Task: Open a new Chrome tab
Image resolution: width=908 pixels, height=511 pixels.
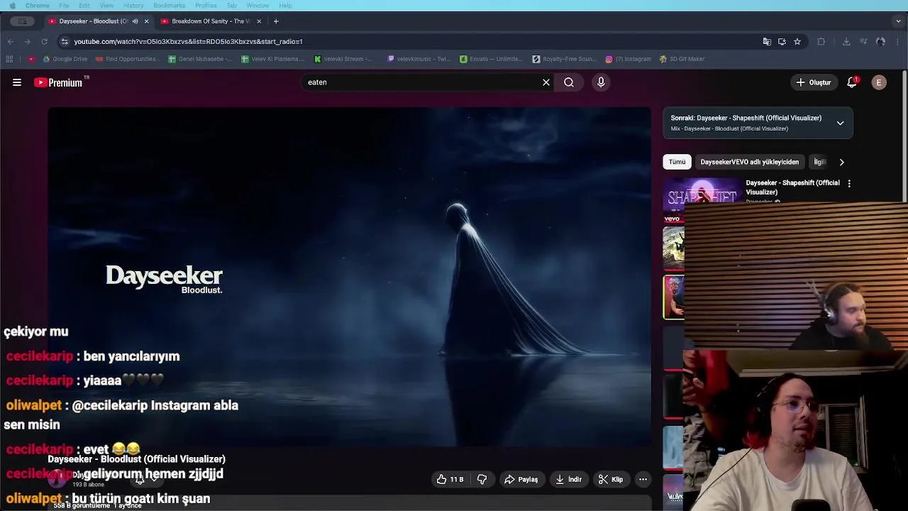Action: pos(276,21)
